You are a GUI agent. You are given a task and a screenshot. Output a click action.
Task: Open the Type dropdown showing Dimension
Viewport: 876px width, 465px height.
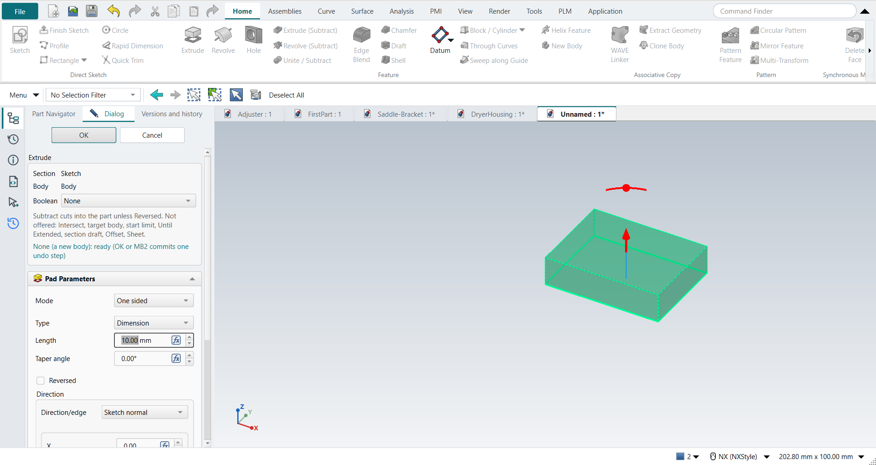click(154, 323)
